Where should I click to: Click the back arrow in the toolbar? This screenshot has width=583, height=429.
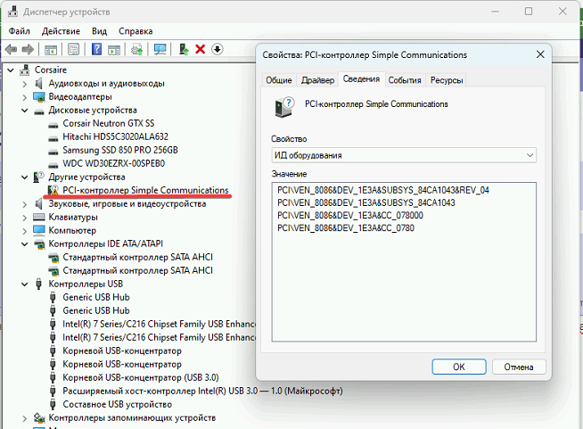click(11, 49)
